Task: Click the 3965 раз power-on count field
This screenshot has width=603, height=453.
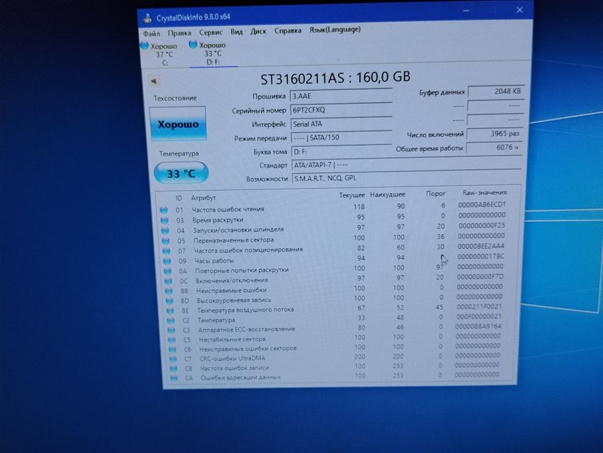Action: [495, 134]
